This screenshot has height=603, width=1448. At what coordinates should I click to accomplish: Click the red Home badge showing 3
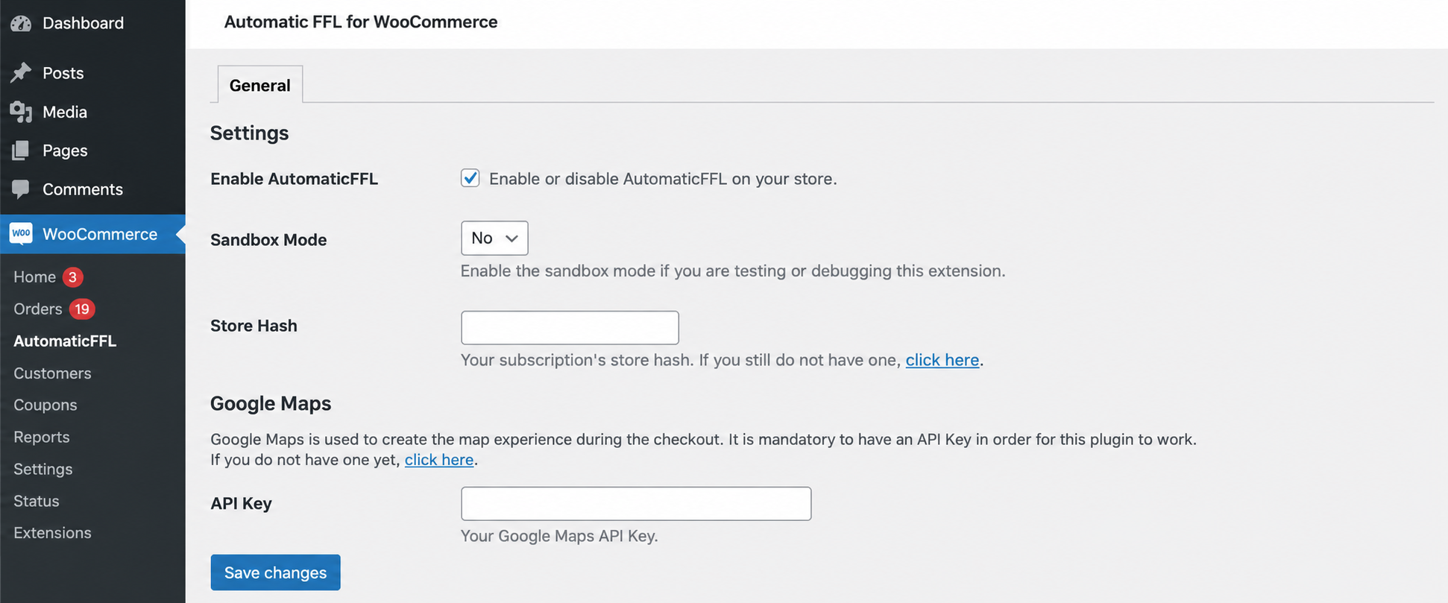pos(72,277)
